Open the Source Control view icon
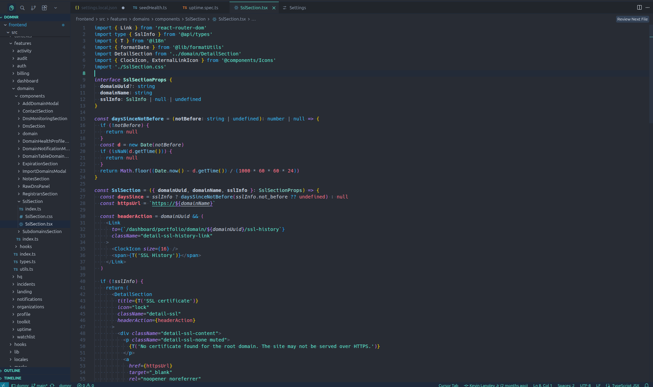Image resolution: width=653 pixels, height=387 pixels. [x=34, y=8]
